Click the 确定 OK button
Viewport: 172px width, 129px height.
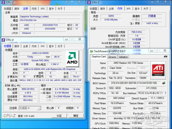coord(76,116)
